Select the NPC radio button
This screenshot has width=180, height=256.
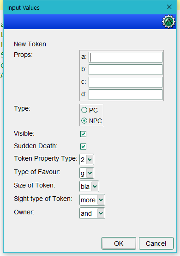pos(84,121)
